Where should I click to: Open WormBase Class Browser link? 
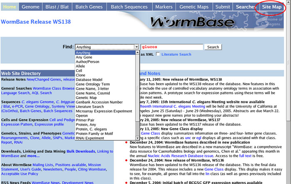[54, 88]
